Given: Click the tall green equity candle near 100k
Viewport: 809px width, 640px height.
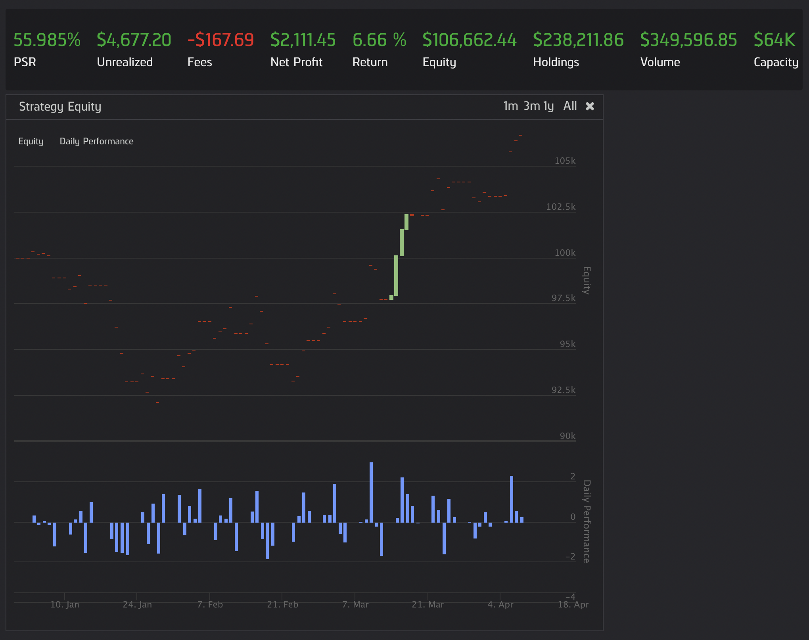Looking at the screenshot, I should click(396, 276).
